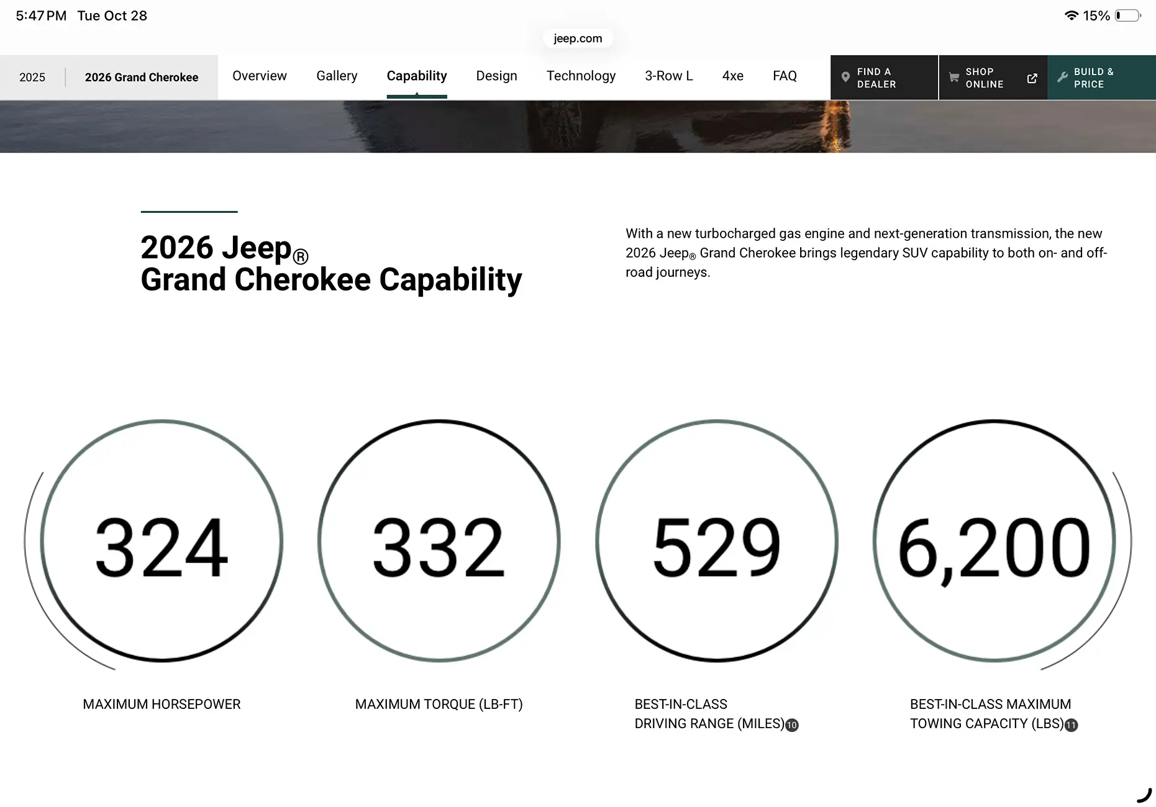The width and height of the screenshot is (1156, 807).
Task: Tap the Wi-Fi status icon
Action: 1071,16
